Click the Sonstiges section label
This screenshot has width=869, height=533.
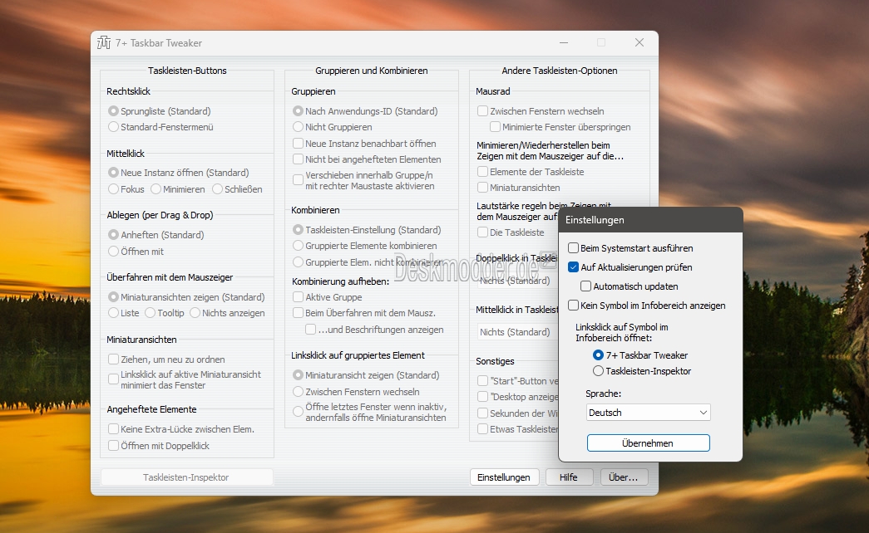pyautogui.click(x=495, y=361)
